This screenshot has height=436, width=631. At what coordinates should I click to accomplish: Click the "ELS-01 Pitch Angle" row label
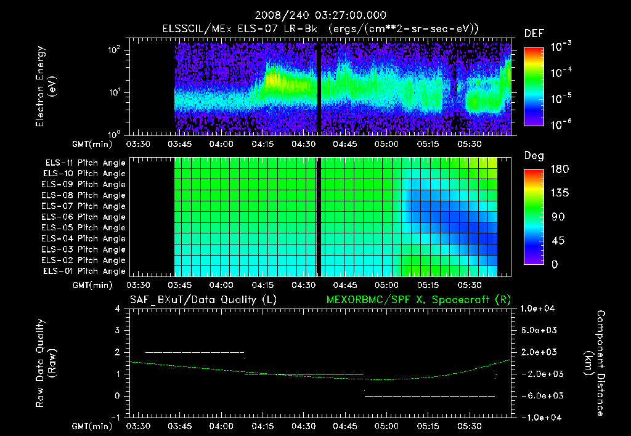84,272
